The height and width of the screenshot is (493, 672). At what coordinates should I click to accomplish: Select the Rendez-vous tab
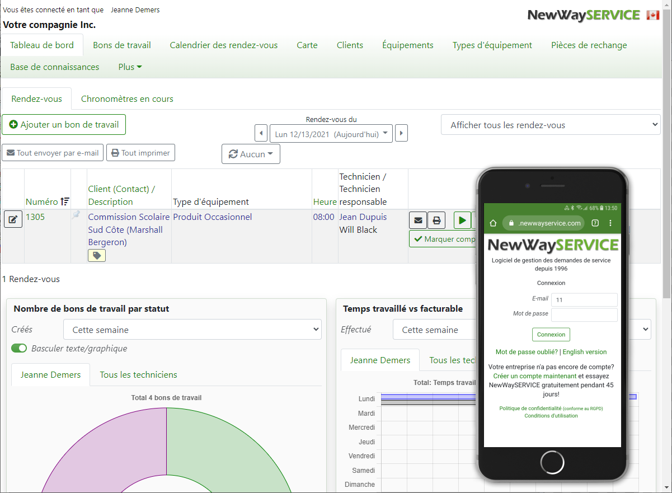36,98
